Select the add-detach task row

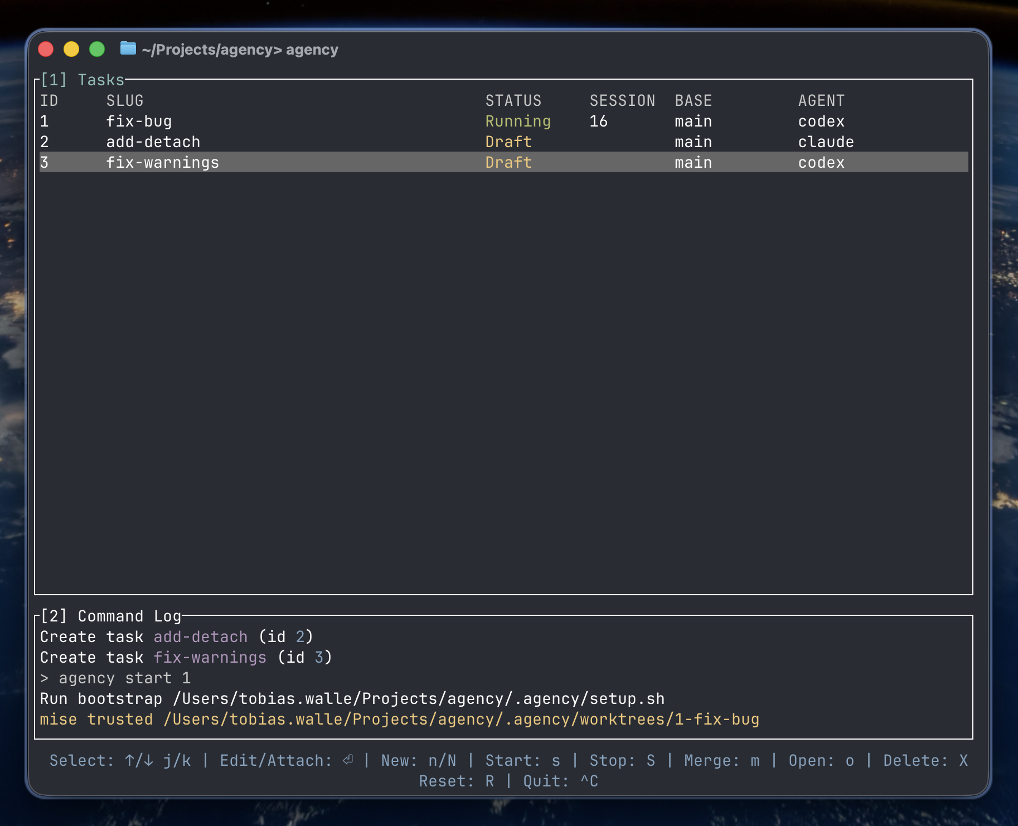[503, 142]
